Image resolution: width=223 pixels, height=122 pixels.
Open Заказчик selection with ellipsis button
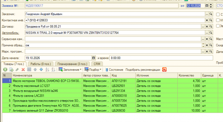click(x=207, y=14)
